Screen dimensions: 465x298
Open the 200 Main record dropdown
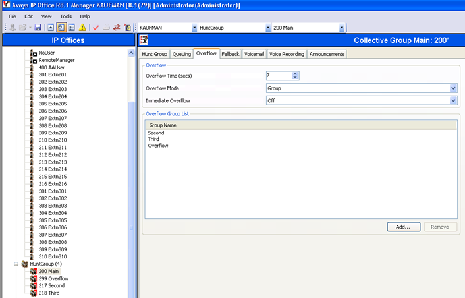(x=342, y=28)
